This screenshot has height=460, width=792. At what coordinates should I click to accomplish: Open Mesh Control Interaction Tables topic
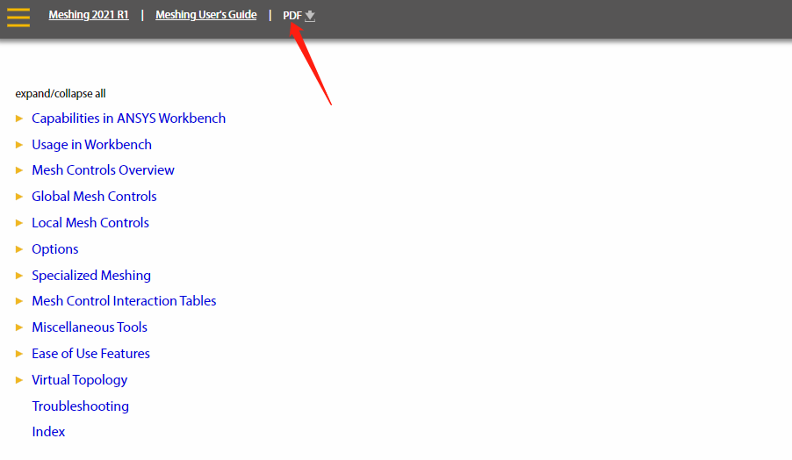[x=124, y=301]
